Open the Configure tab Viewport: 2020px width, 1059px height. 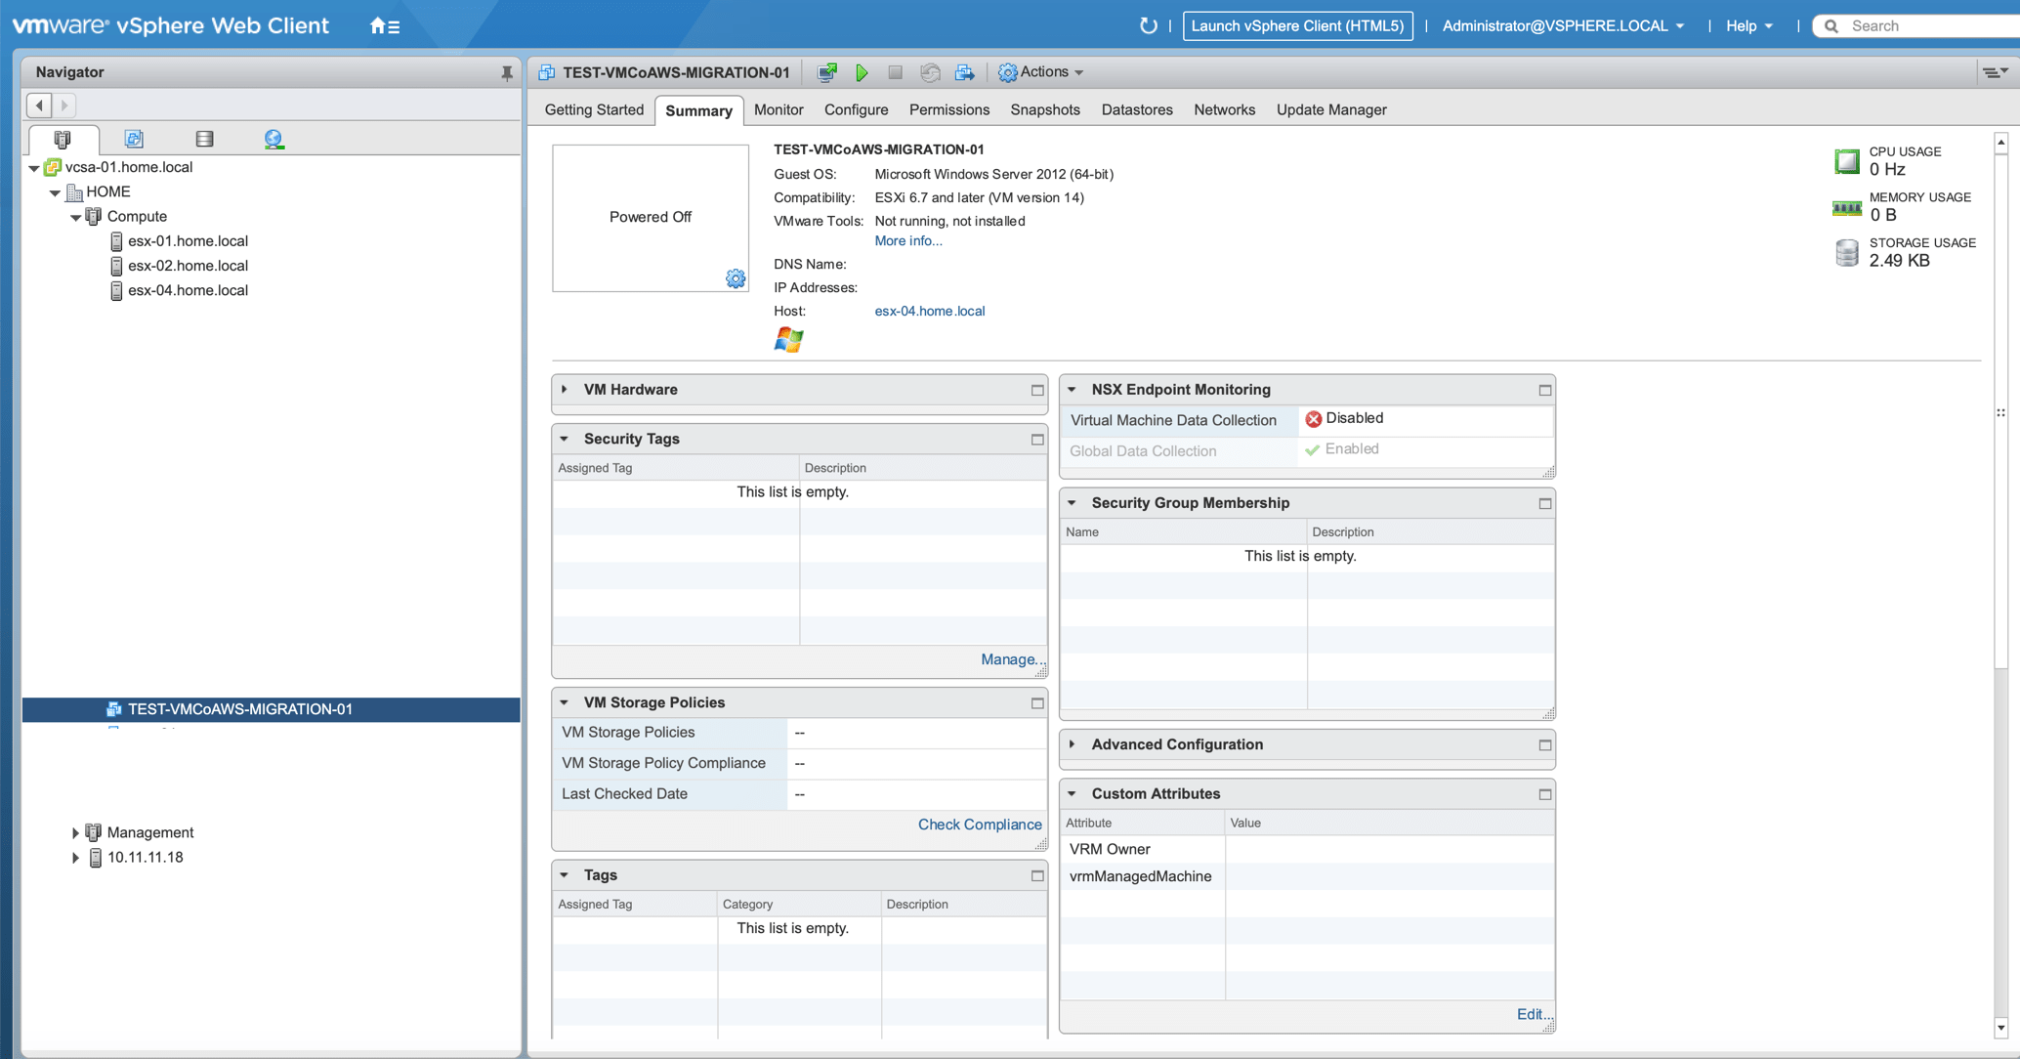(856, 109)
